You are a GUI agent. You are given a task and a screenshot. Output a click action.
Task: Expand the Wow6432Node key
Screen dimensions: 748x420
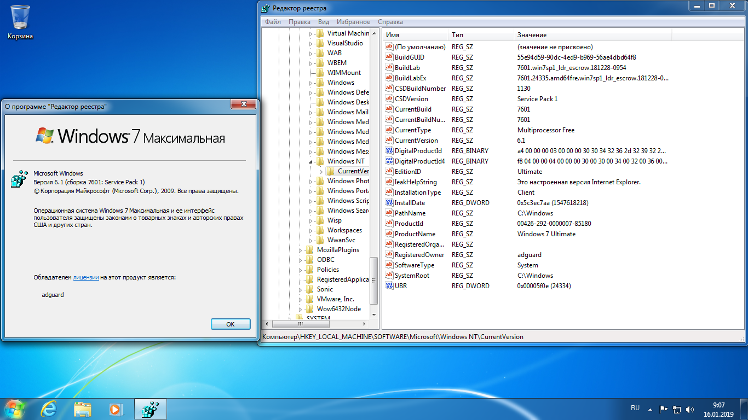[x=301, y=310]
